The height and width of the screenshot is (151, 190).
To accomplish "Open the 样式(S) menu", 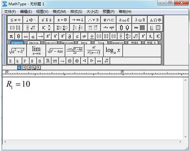I will point(76,12).
